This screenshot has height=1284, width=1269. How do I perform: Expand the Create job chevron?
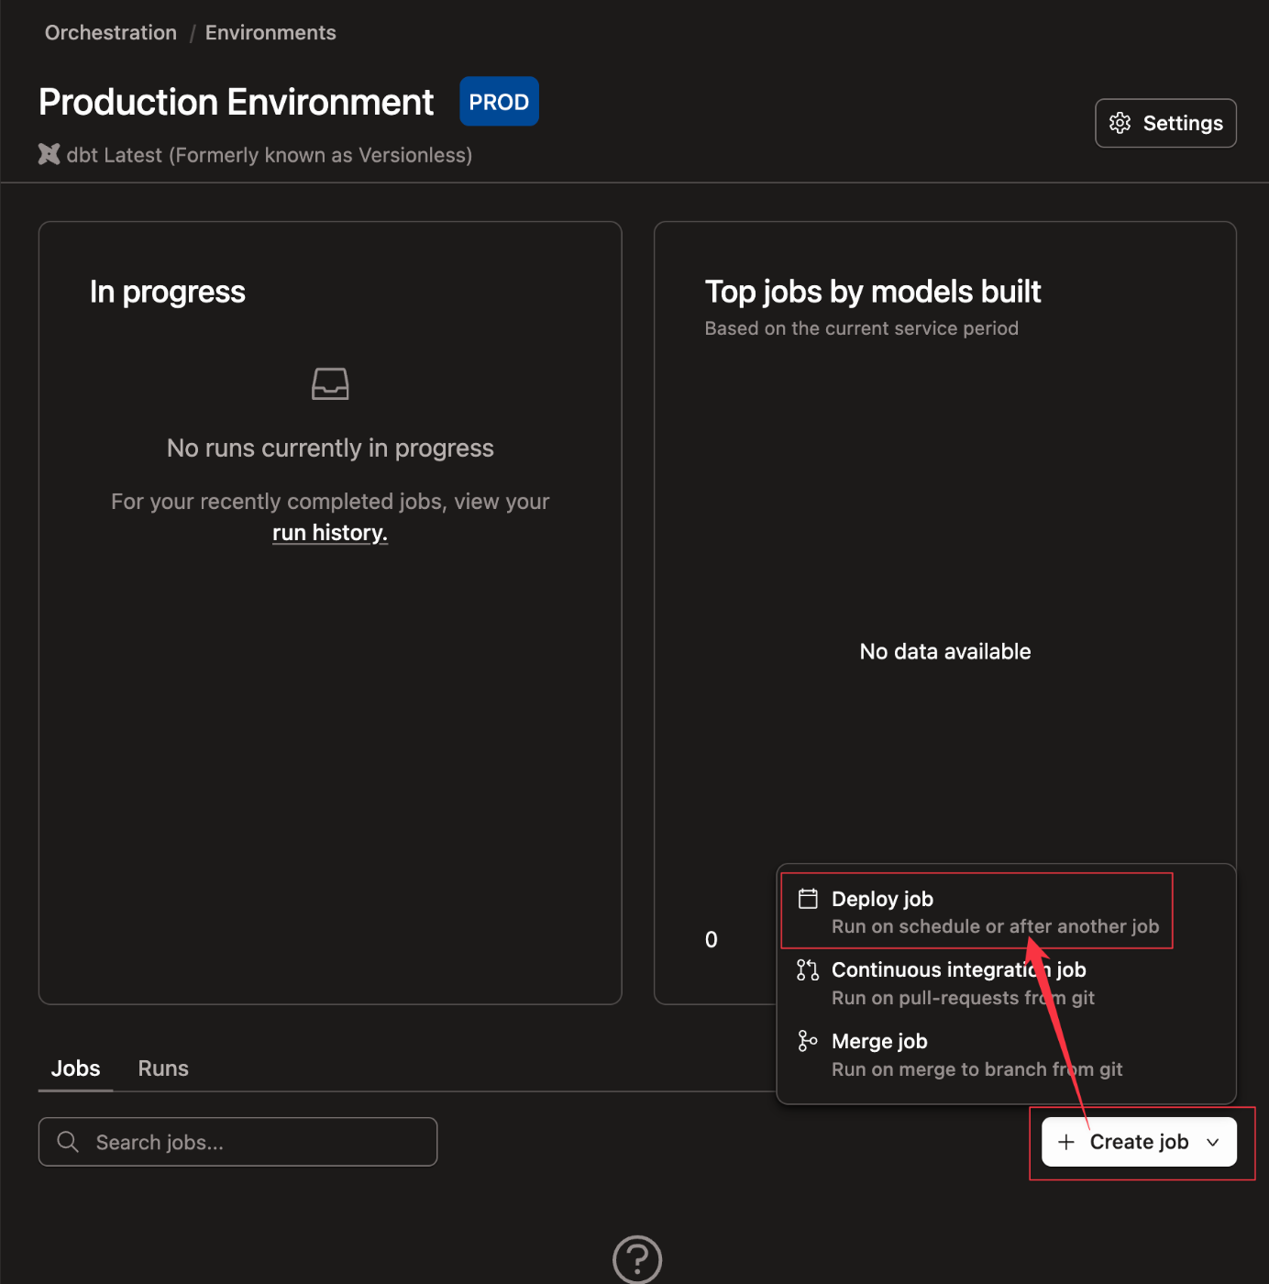pos(1213,1143)
